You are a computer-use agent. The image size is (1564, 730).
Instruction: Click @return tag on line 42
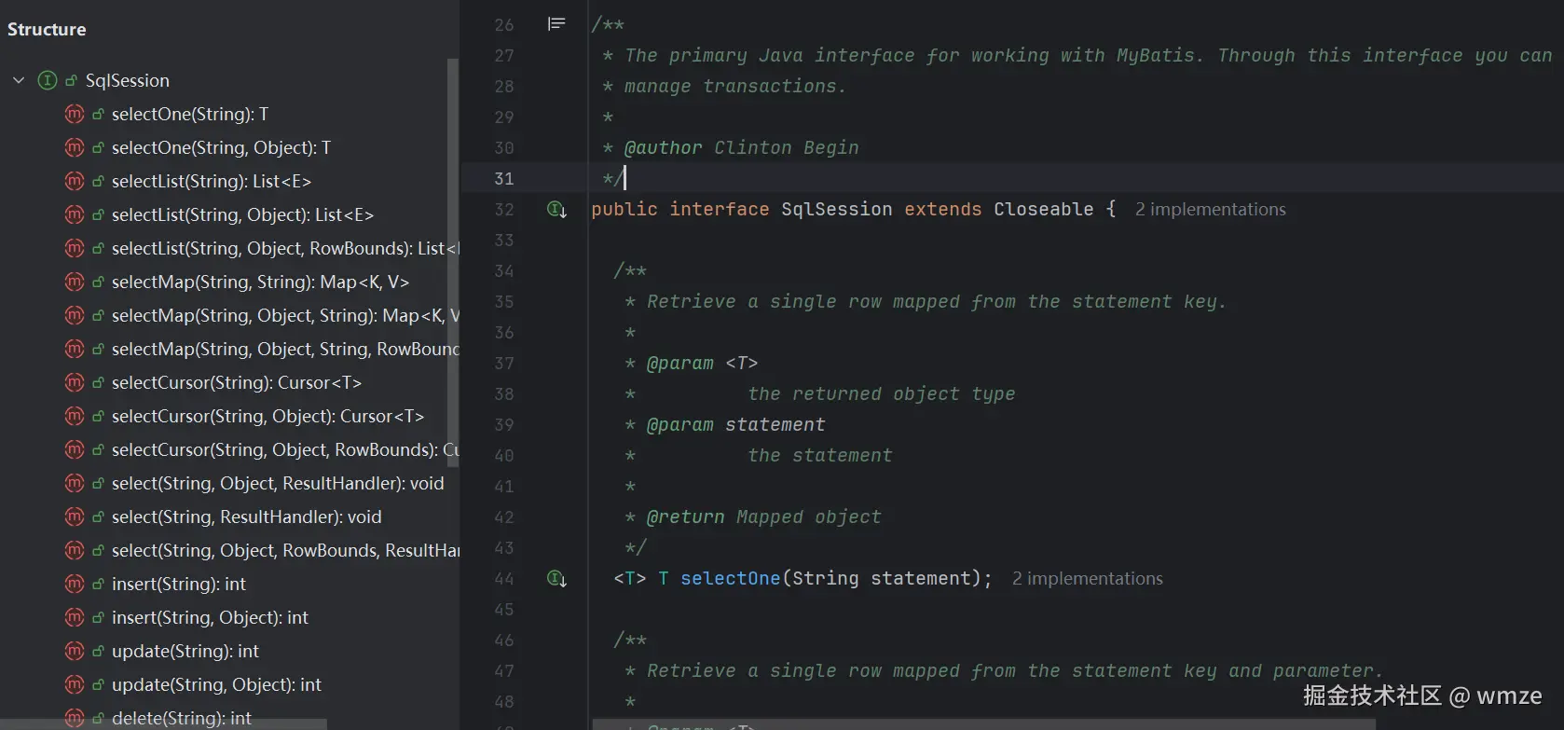click(x=685, y=517)
